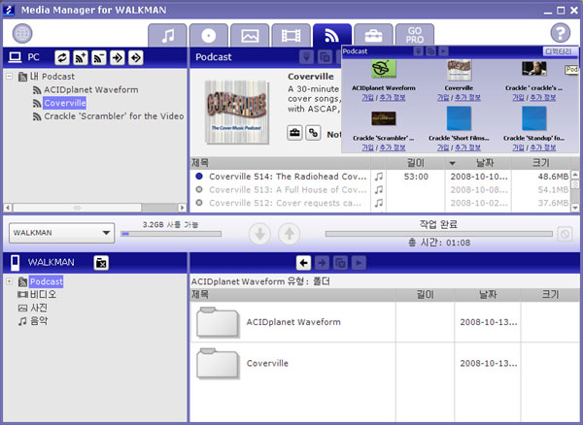Click the scroll-down arrow of episode list

[574, 208]
